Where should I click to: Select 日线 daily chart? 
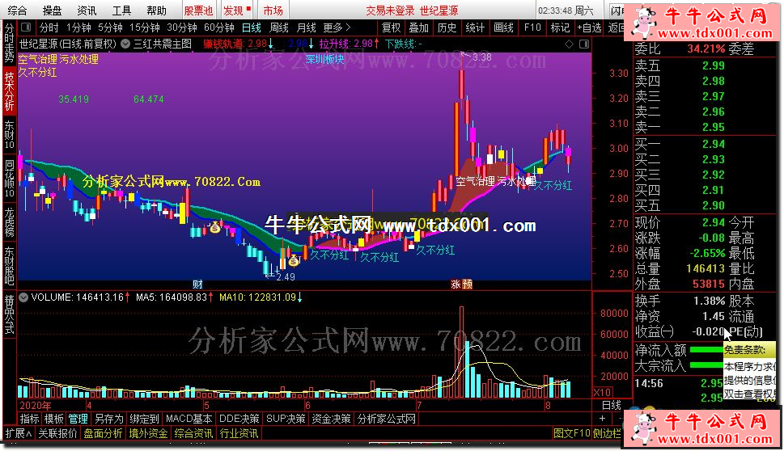tap(252, 27)
